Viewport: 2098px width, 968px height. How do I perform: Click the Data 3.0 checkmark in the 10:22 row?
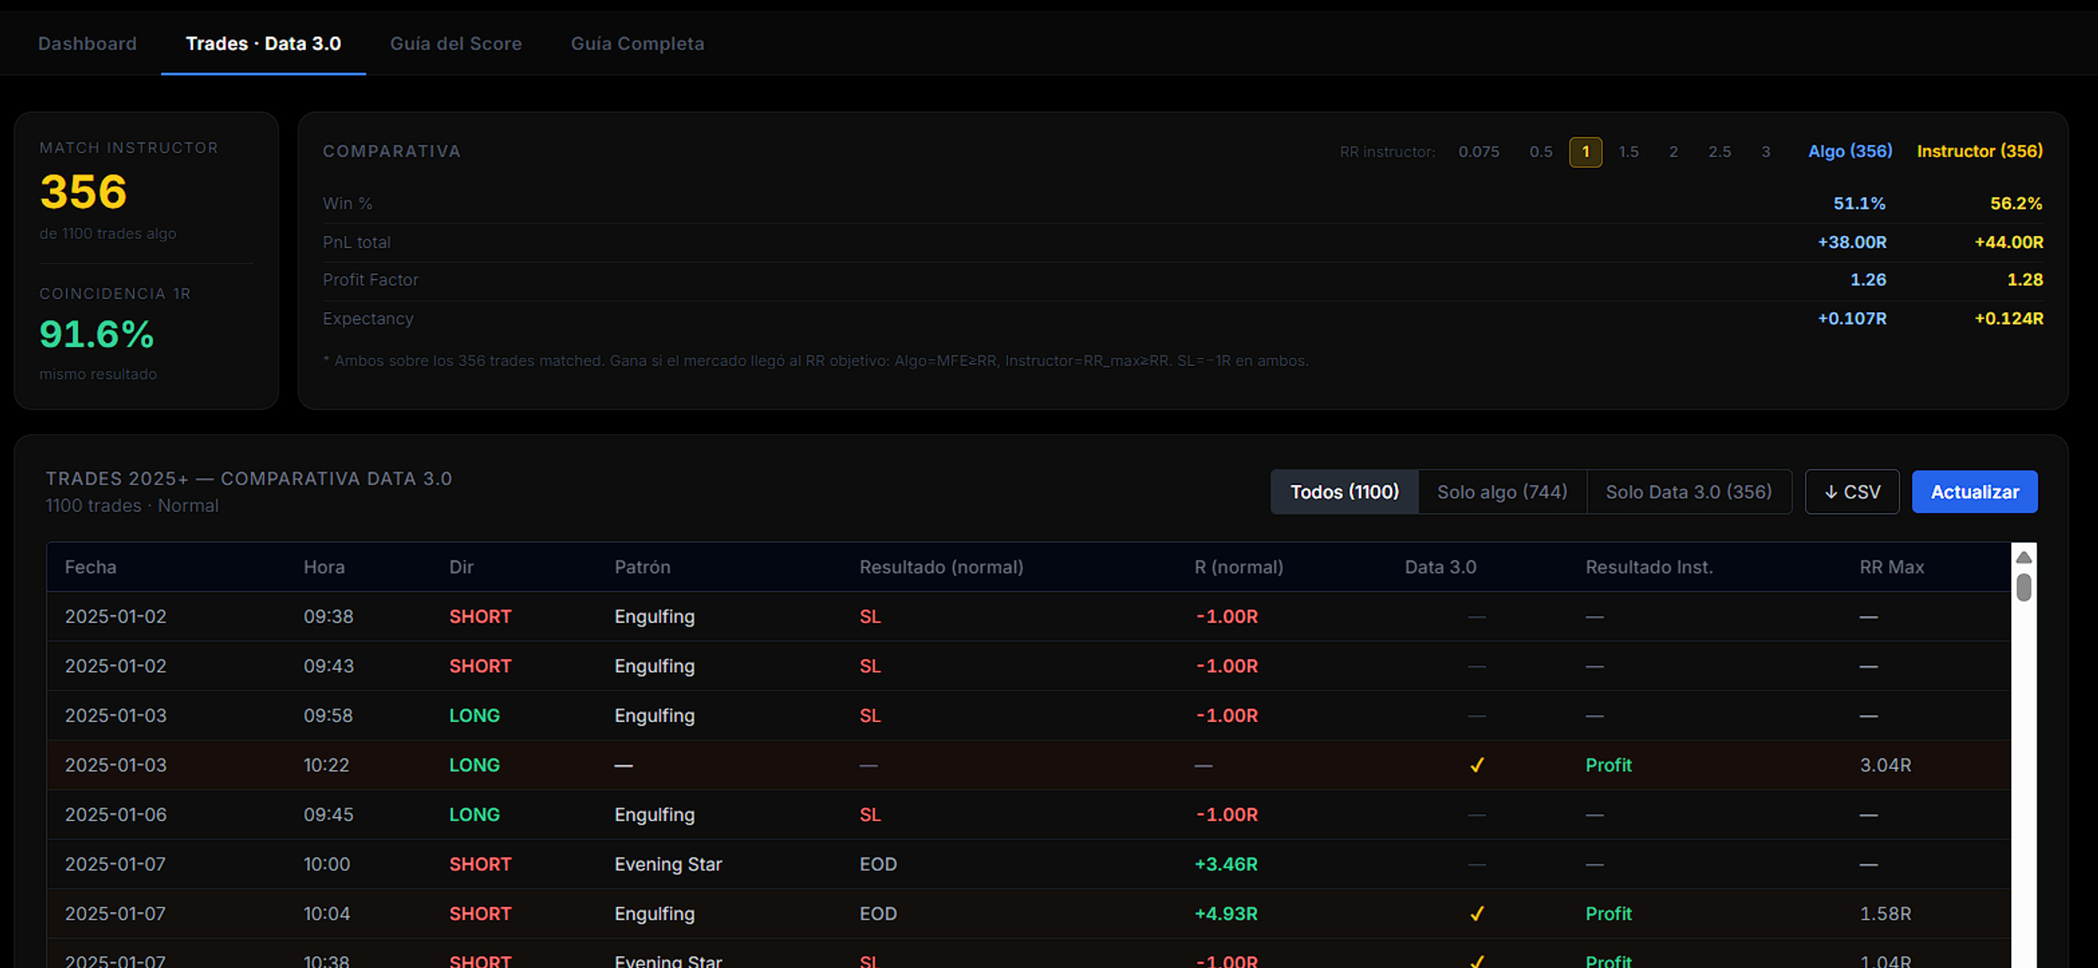tap(1477, 765)
